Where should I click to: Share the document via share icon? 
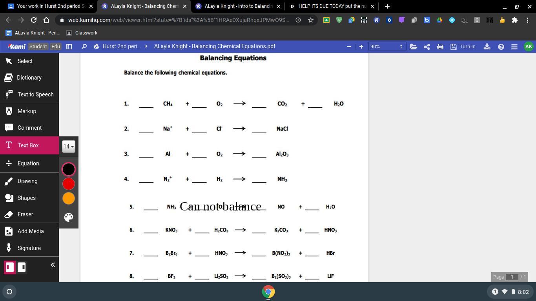point(427,47)
